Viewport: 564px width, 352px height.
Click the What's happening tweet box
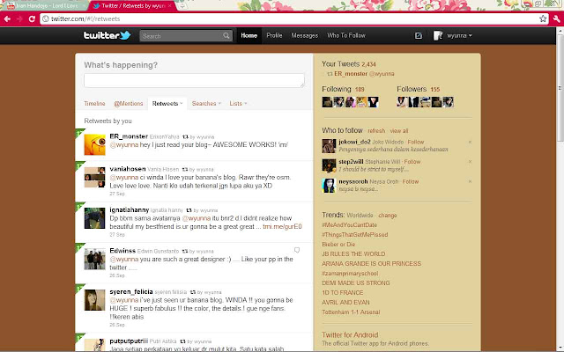tap(194, 80)
